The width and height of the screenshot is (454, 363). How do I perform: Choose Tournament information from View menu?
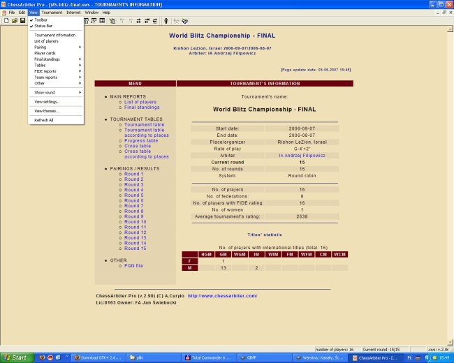coord(56,35)
